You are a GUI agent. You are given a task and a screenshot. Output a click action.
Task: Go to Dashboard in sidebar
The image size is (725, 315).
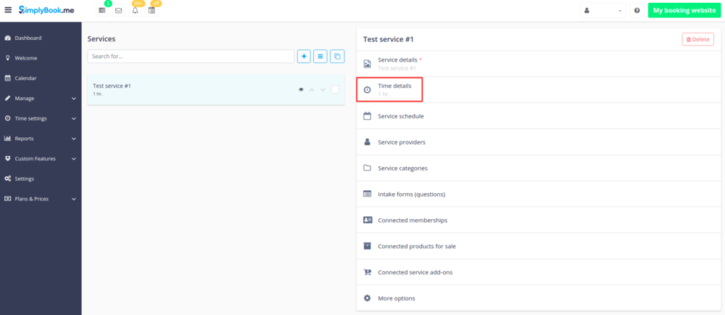tap(28, 38)
